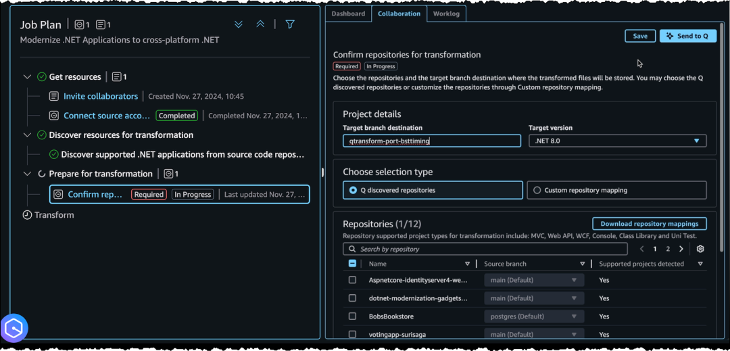The image size is (730, 351).
Task: Open repository table settings gear
Action: [x=700, y=249]
